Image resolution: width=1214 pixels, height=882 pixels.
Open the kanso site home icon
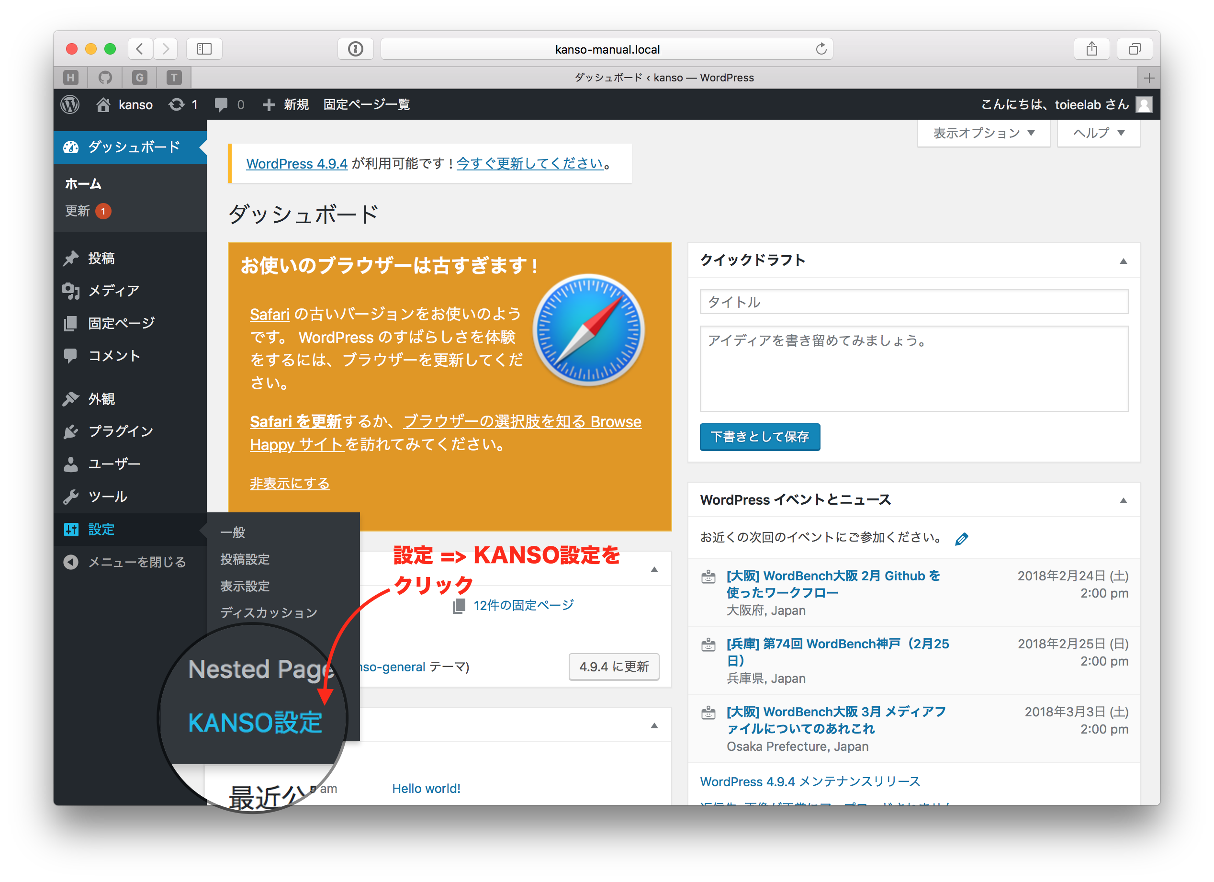103,104
